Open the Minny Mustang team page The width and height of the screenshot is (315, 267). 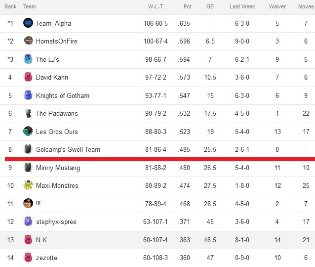[x=58, y=168]
